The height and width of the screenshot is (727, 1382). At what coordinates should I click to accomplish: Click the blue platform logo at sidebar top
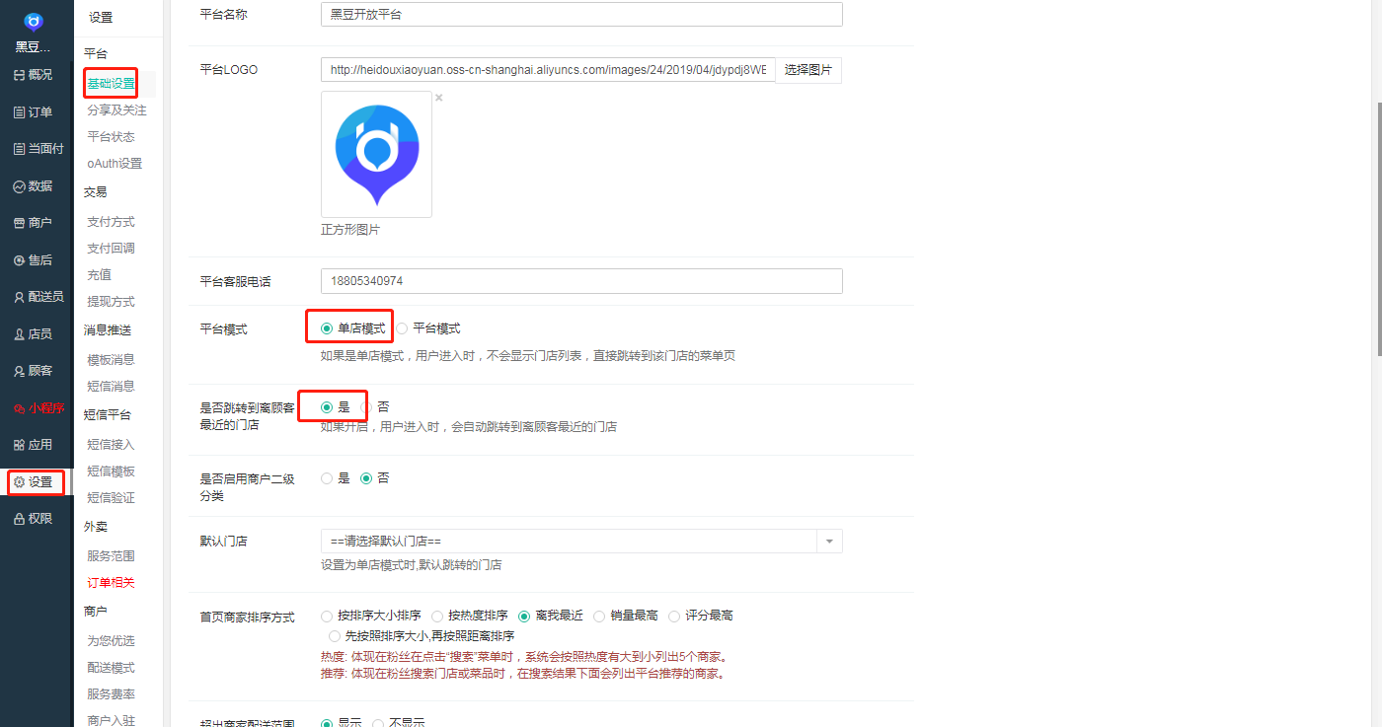[35, 21]
